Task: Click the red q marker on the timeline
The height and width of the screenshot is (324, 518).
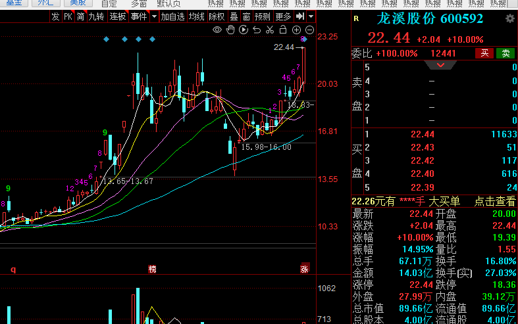Action: (13, 269)
